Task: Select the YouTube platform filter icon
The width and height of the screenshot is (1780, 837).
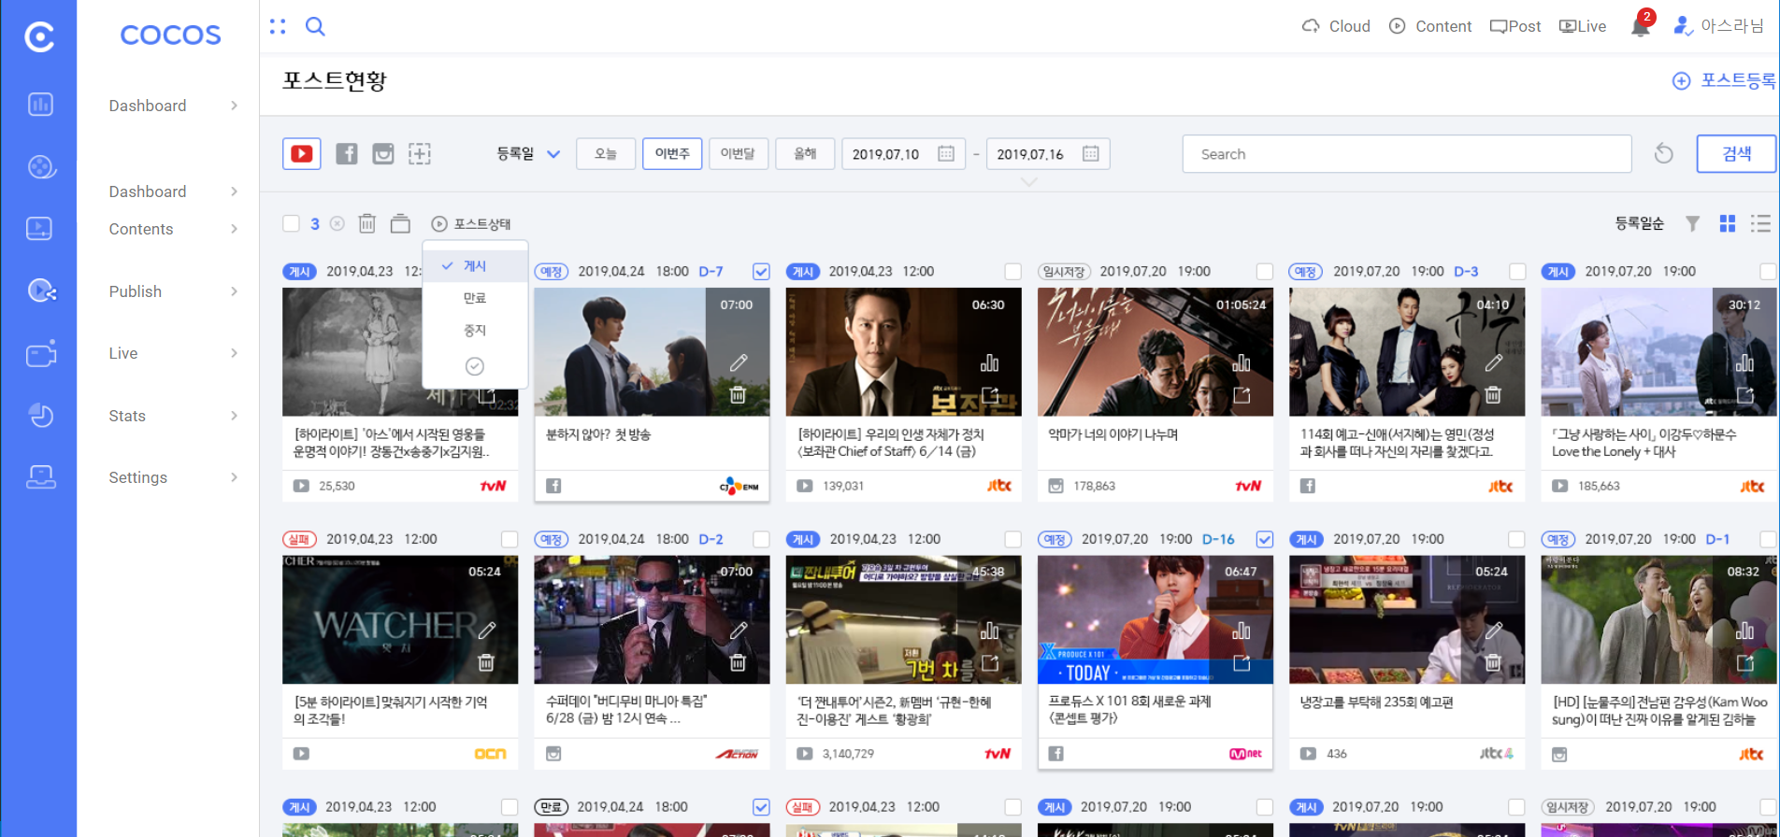Action: [302, 153]
